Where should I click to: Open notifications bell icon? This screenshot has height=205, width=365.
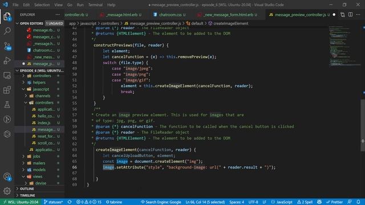coord(358,202)
